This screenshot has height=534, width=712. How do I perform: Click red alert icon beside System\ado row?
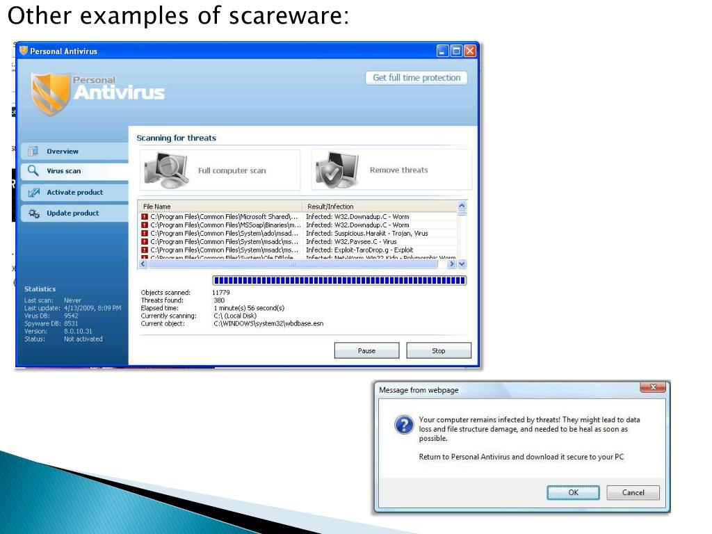(x=145, y=233)
